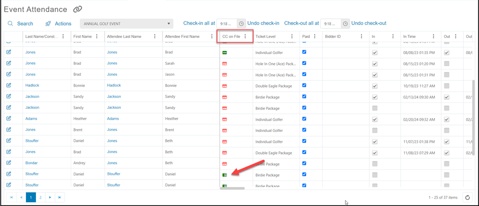Screen dimensions: 479x206
Task: Edit the Hadlock Bonnie attendance row
Action: pos(8,85)
